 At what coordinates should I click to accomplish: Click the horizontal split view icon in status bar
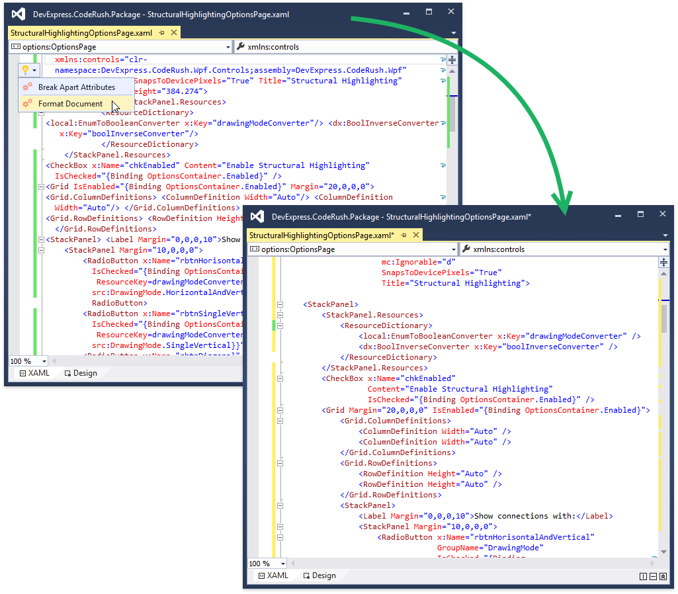653,577
